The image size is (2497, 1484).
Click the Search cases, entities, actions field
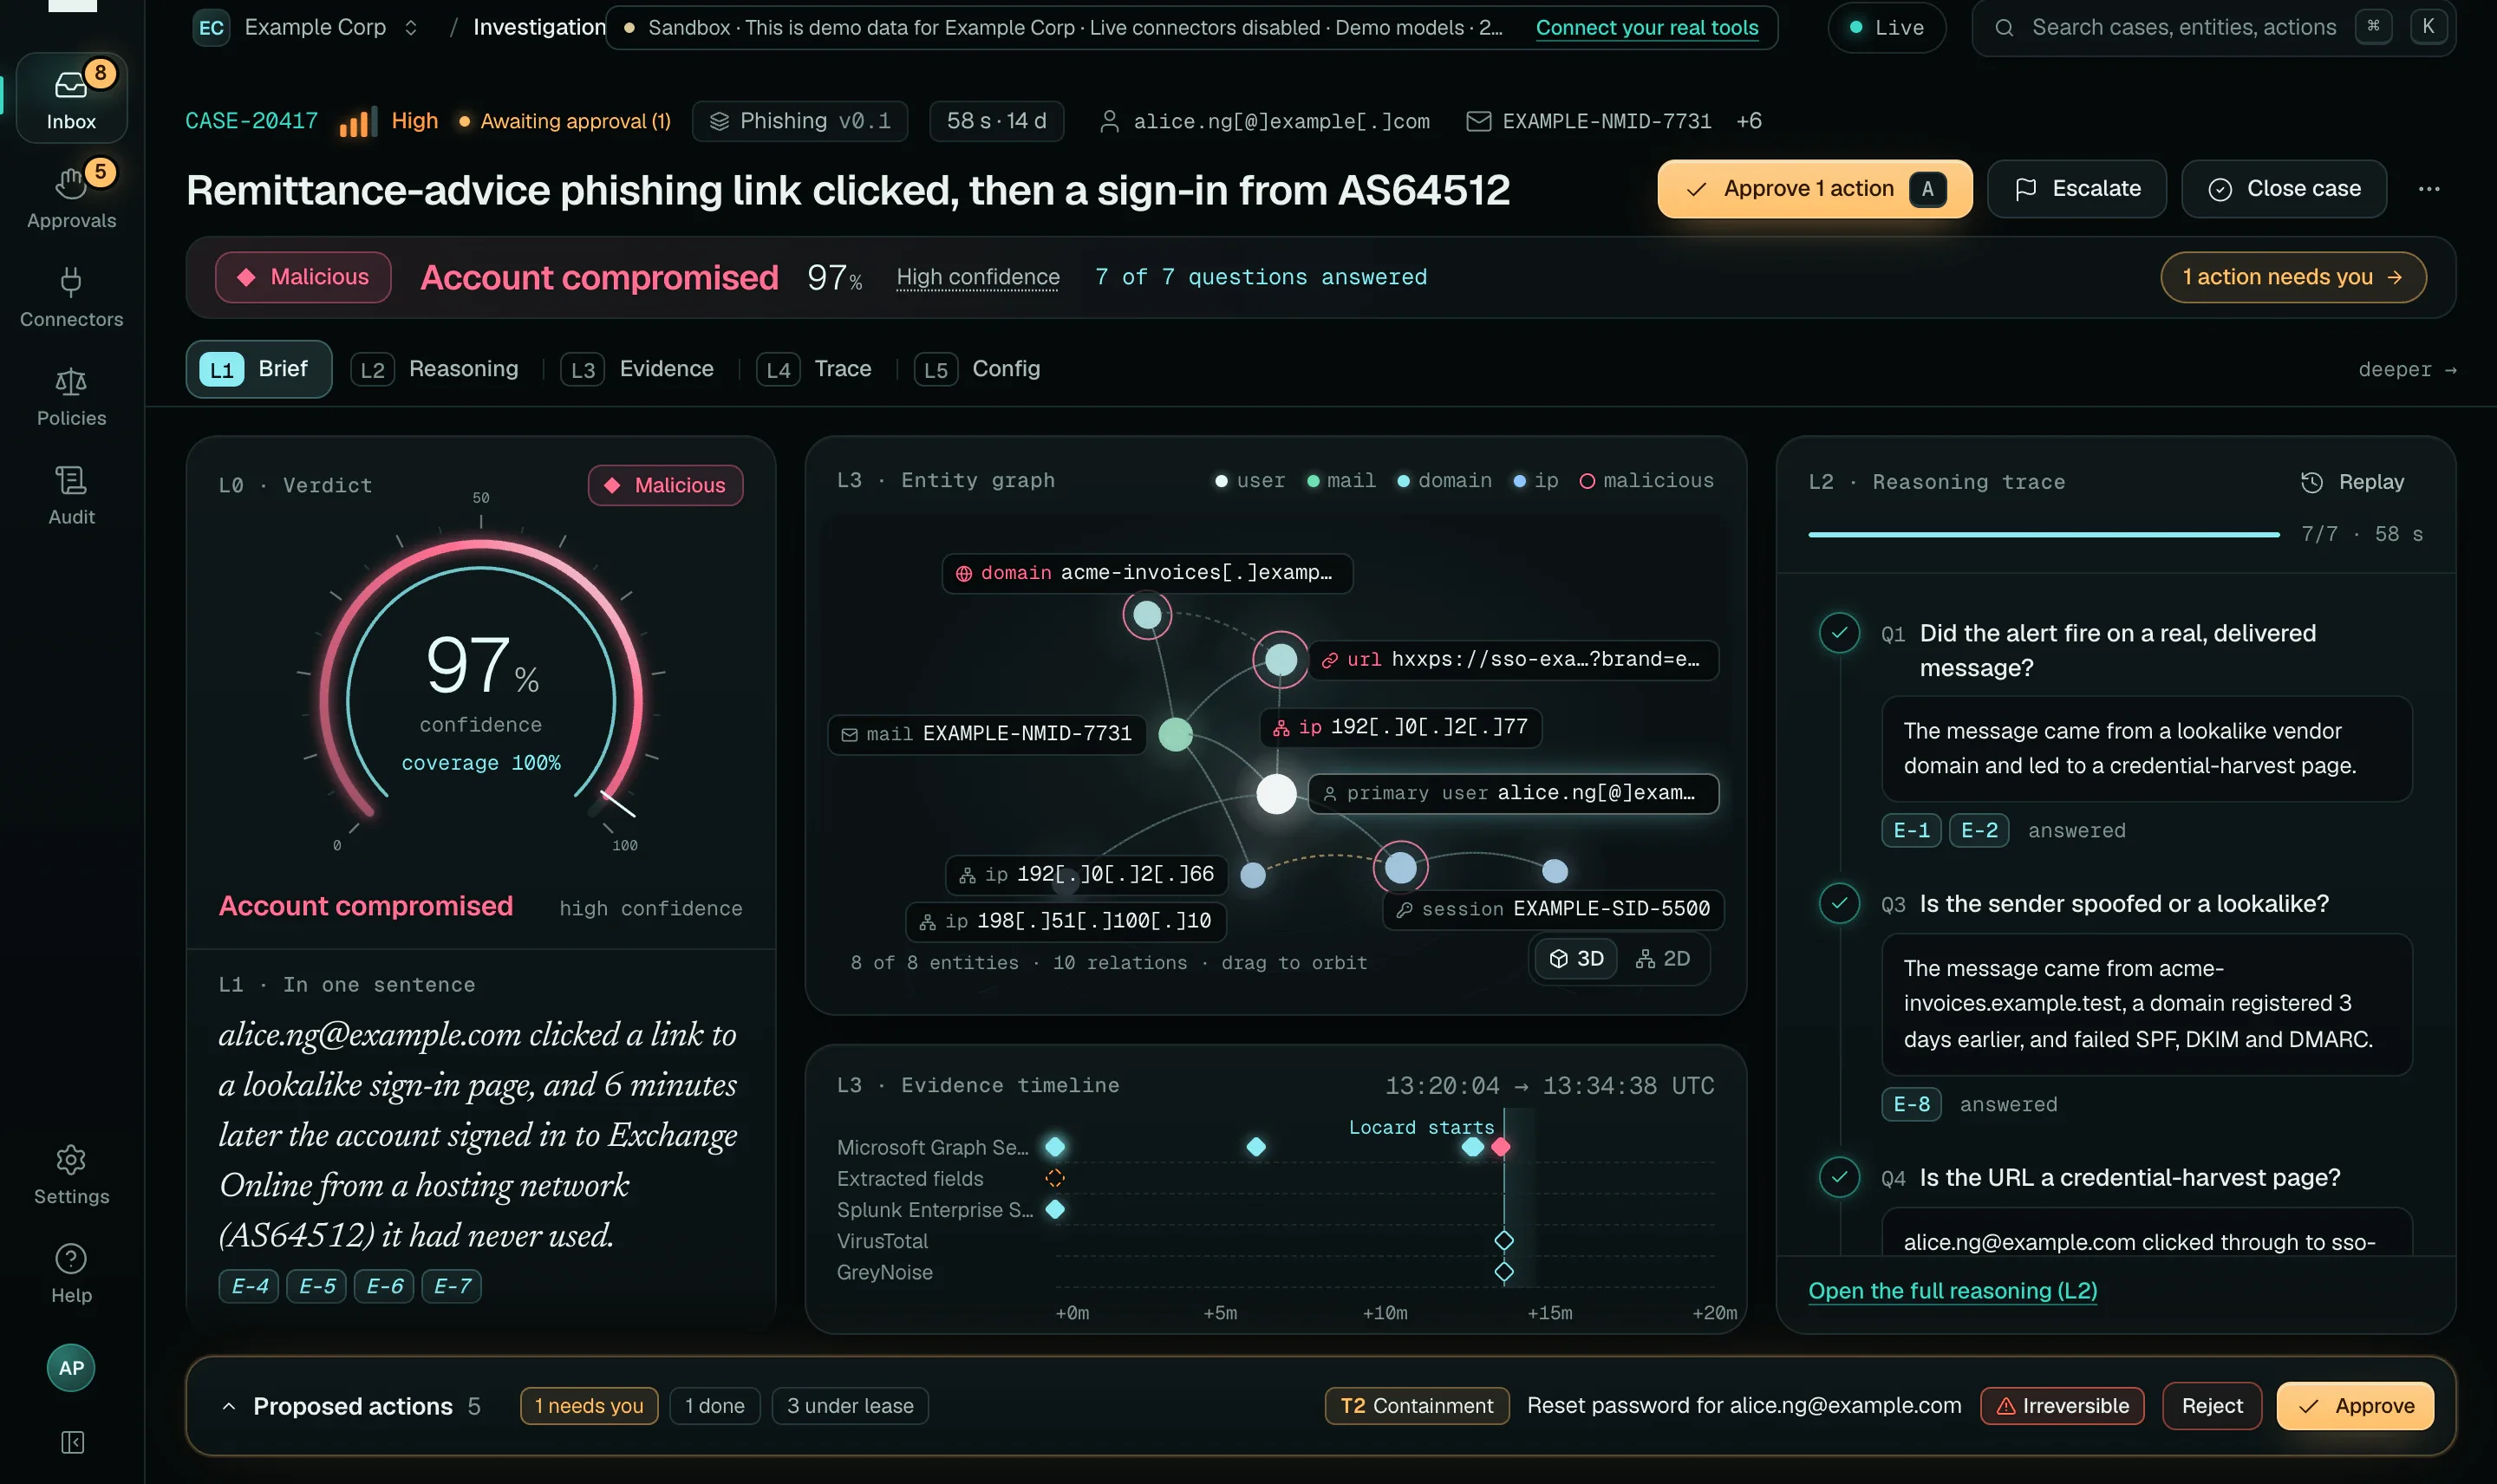pos(2213,28)
